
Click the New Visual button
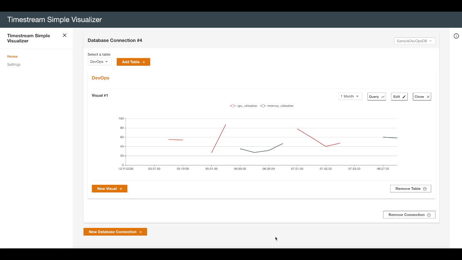110,189
